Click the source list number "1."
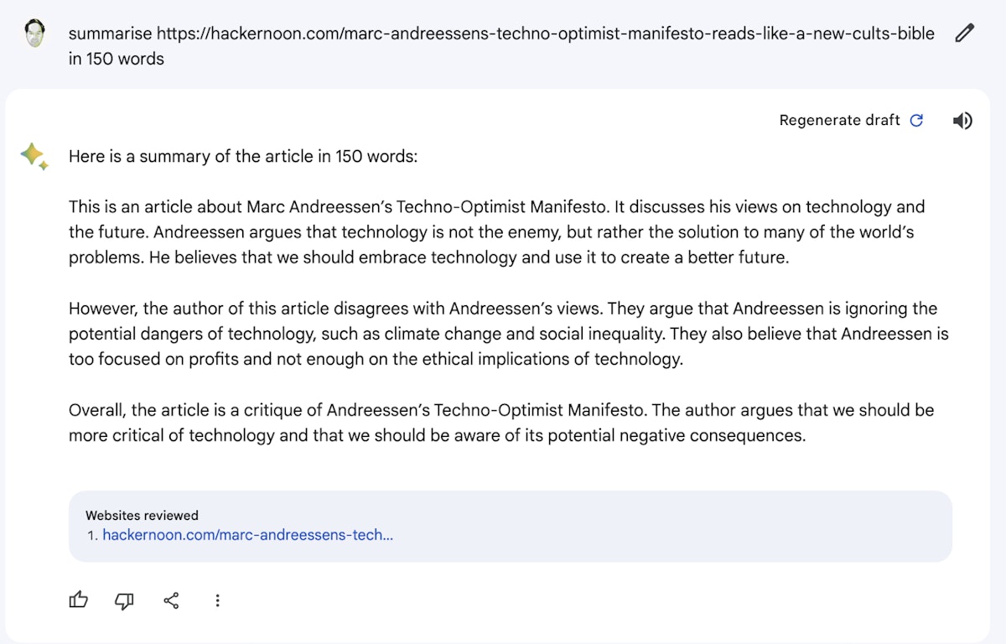The height and width of the screenshot is (644, 1006). pyautogui.click(x=92, y=534)
